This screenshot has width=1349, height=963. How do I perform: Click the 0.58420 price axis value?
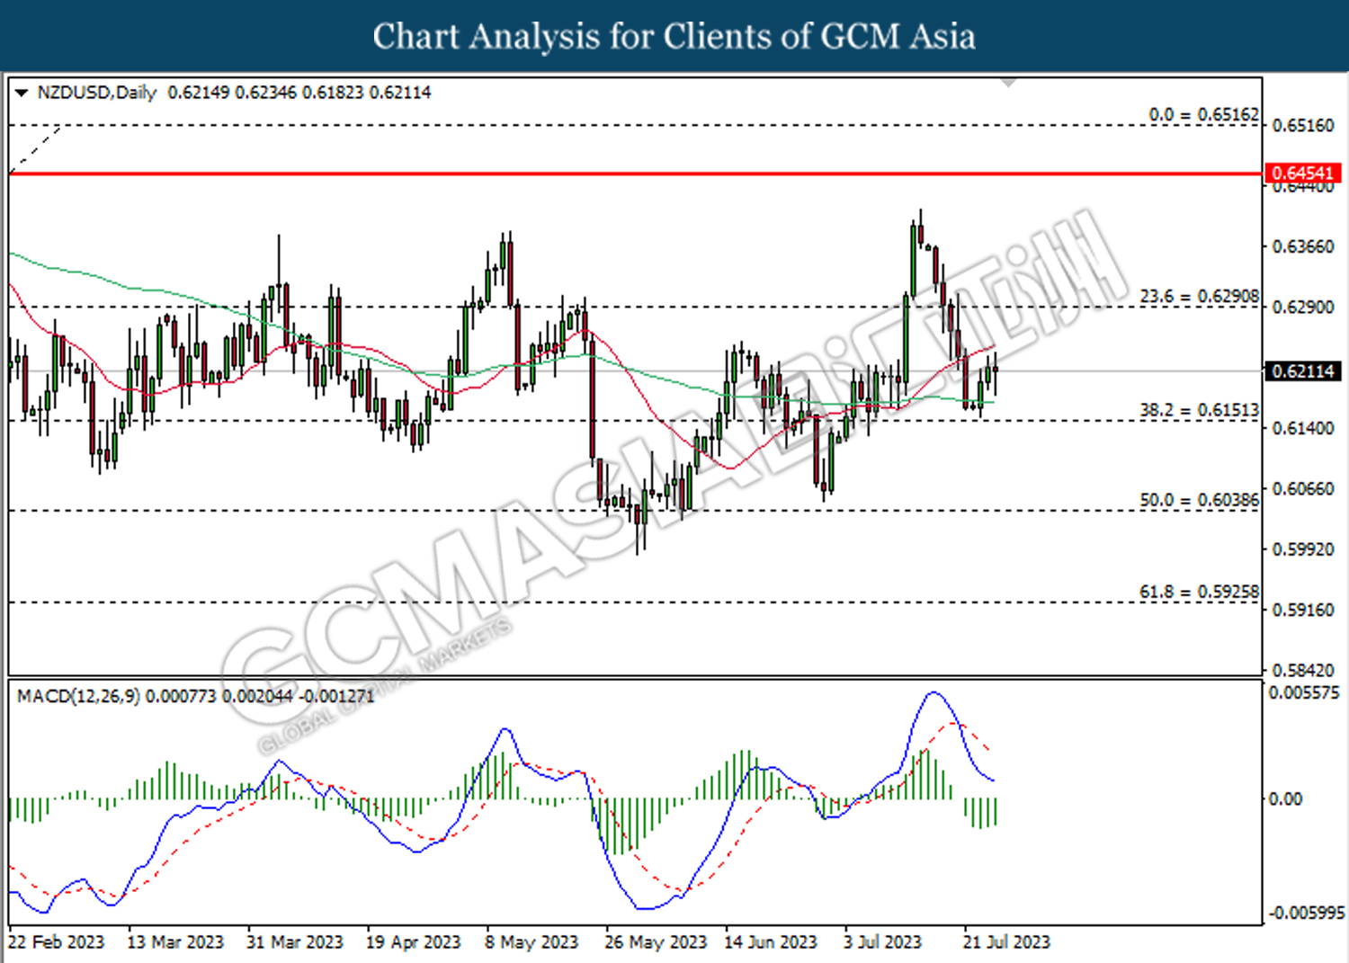(1303, 670)
